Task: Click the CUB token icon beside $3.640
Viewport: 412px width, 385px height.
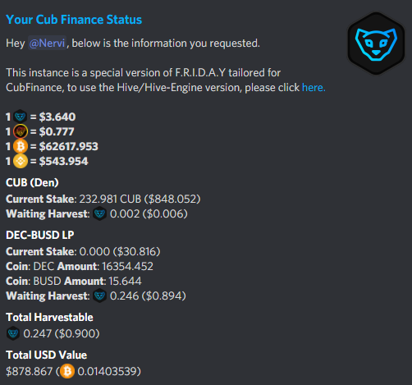Action: [x=20, y=117]
